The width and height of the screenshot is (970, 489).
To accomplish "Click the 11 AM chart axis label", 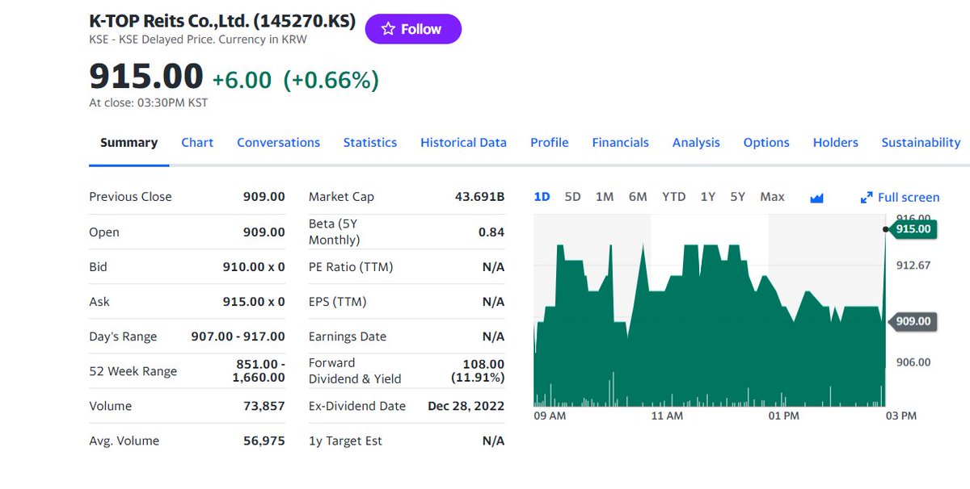I will tap(667, 416).
